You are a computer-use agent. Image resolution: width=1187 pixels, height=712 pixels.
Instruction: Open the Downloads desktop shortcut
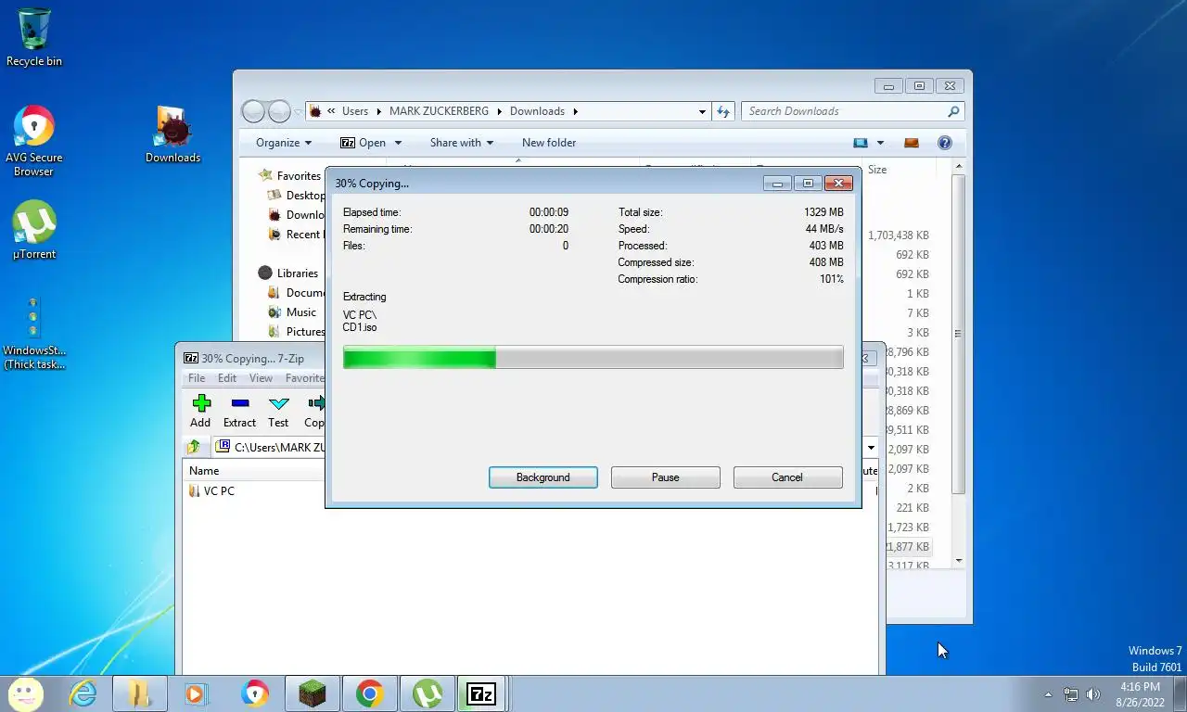(x=172, y=135)
